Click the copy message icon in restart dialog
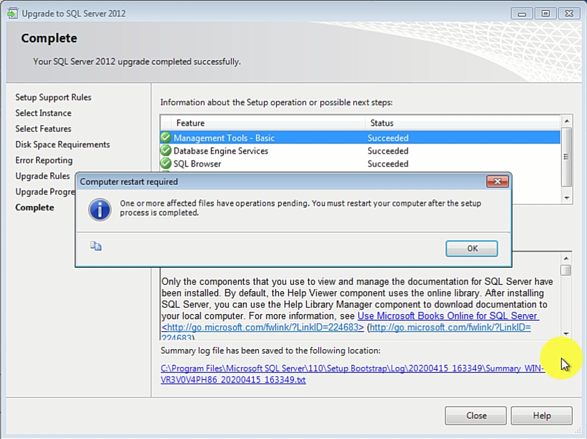Screen dimensions: 587x439 click(96, 246)
